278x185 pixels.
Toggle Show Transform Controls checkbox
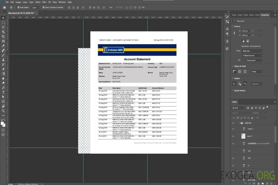coord(44,7)
